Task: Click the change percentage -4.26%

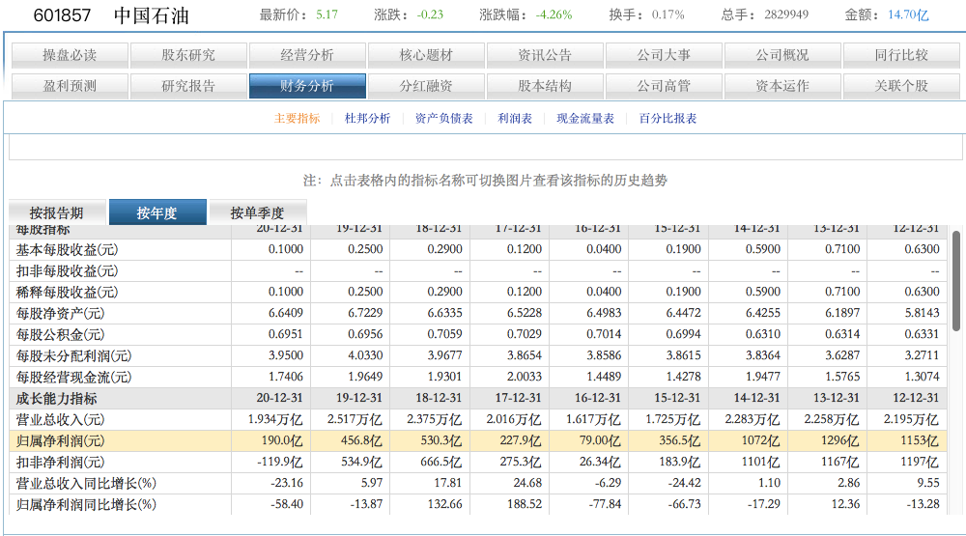Action: pyautogui.click(x=554, y=14)
